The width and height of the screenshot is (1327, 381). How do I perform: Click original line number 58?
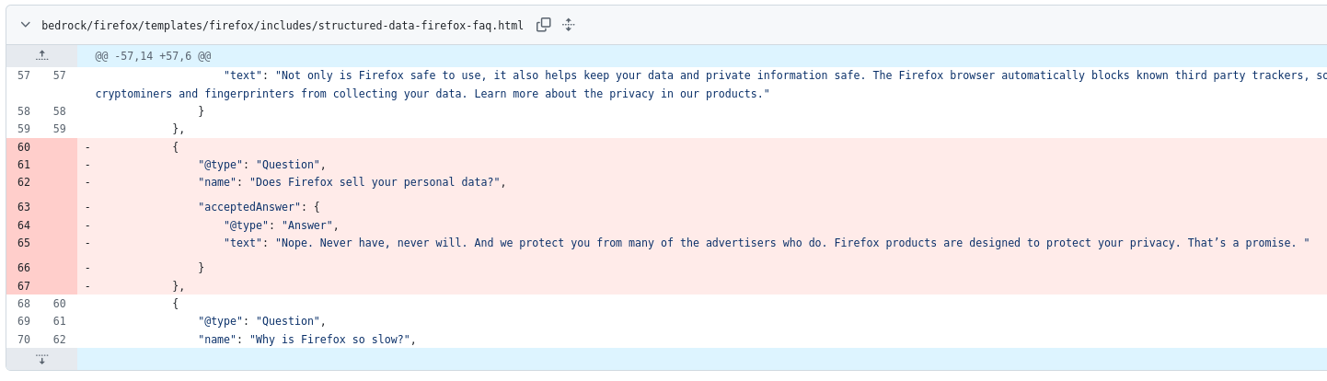(24, 110)
